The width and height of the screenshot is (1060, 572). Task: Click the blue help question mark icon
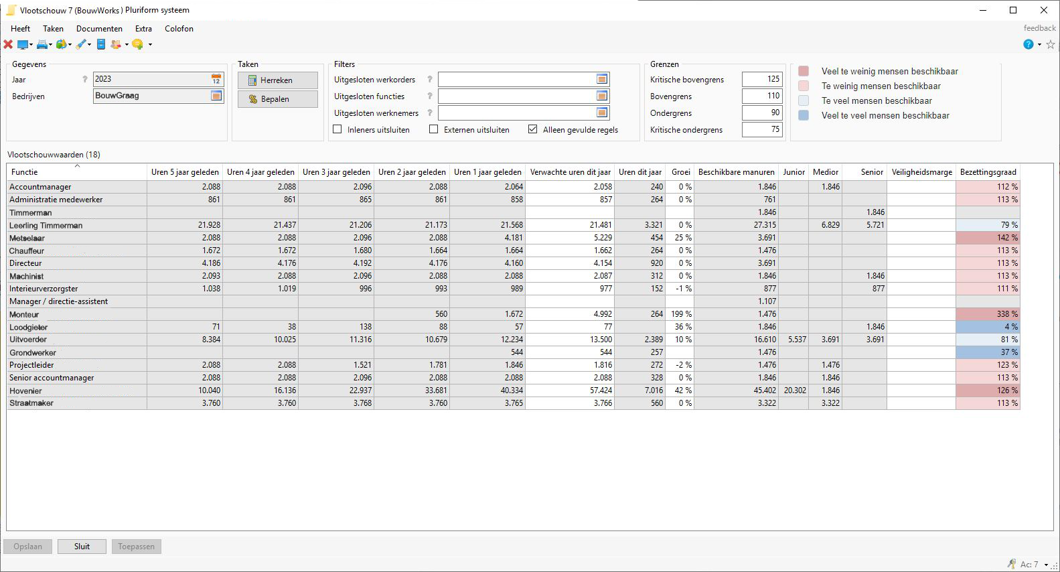(x=1028, y=44)
